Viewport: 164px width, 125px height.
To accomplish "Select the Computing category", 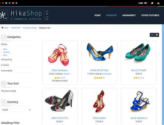I will (x=7, y=59).
